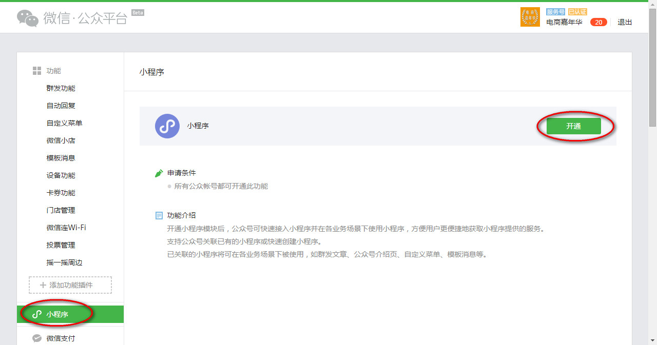Click the purple 小程序 logo icon
This screenshot has height=345, width=657.
167,126
